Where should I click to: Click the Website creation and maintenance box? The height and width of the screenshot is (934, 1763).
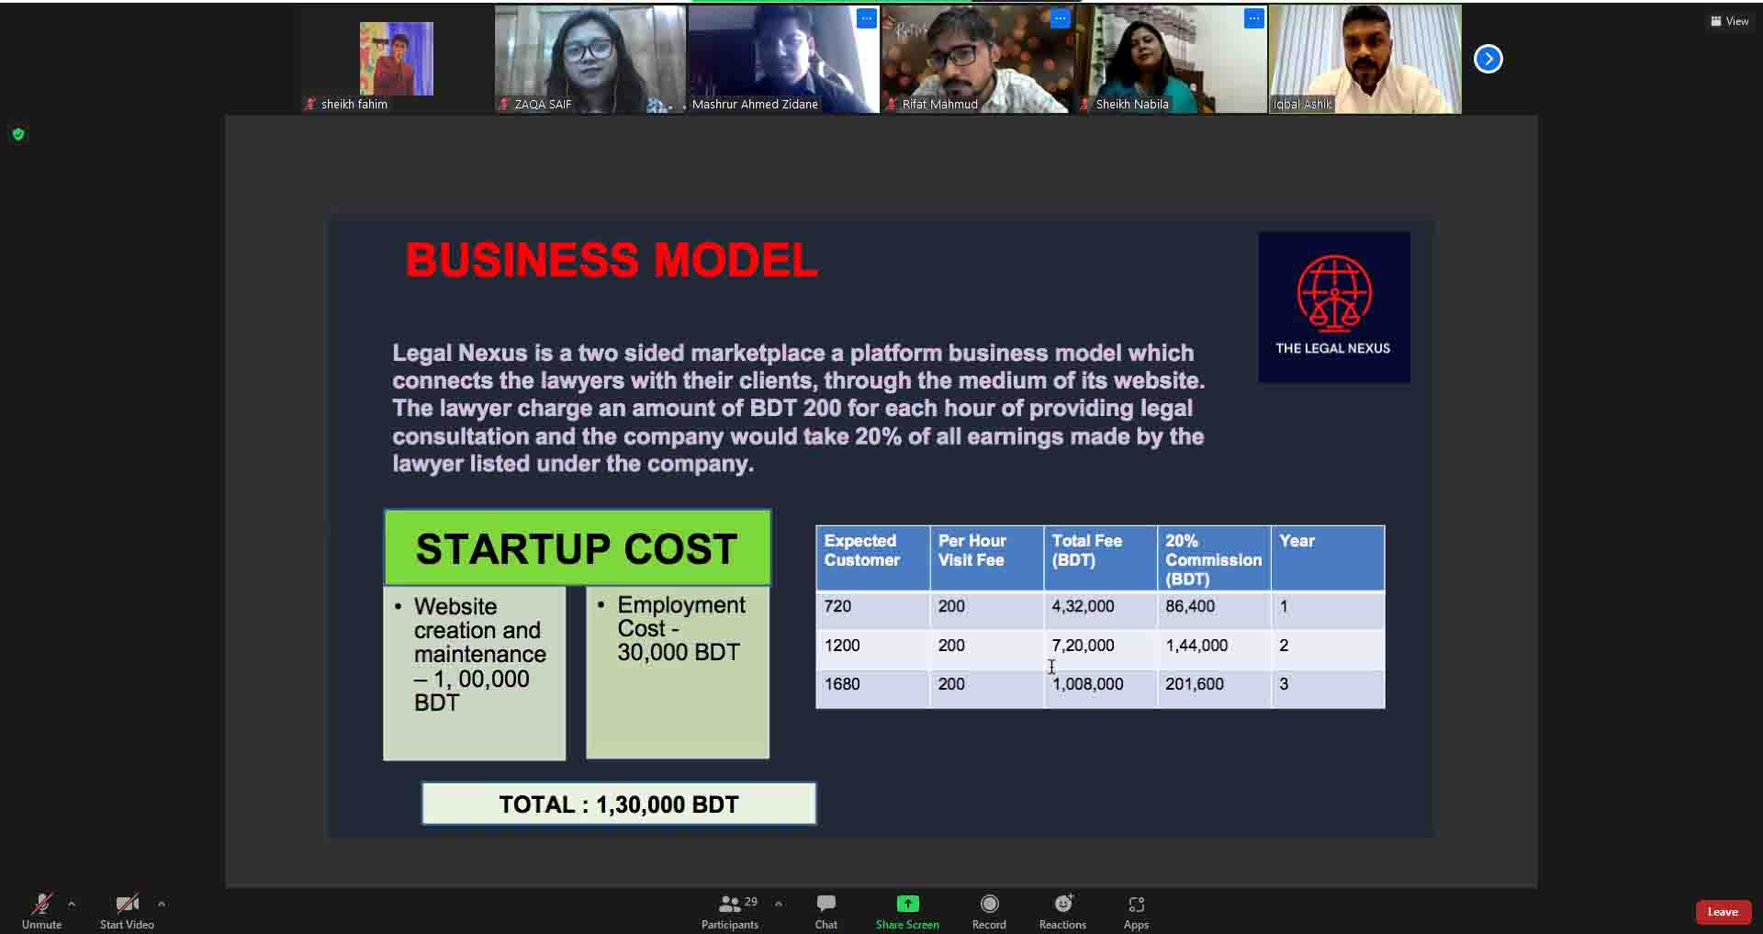[475, 673]
